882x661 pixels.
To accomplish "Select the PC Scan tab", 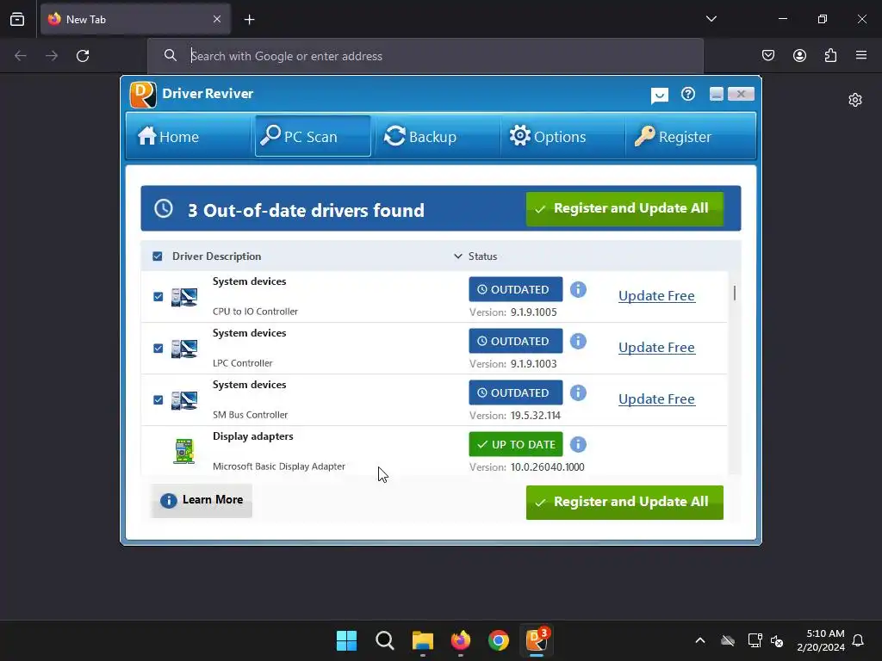I will 313,136.
